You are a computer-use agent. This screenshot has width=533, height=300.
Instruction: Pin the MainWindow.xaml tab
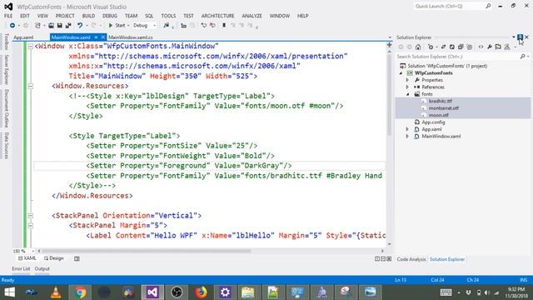97,37
